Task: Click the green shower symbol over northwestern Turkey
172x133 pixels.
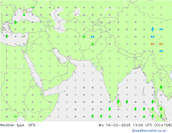Action: tap(15, 22)
